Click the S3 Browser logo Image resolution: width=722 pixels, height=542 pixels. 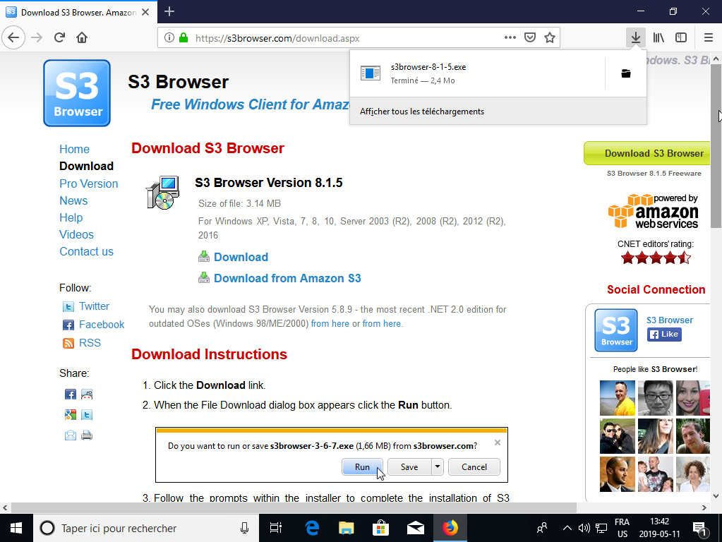(x=77, y=93)
